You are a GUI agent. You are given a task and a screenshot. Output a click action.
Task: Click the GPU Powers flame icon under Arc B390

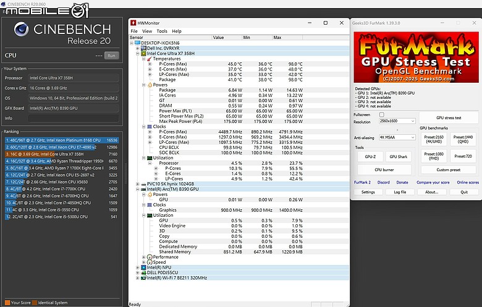pos(150,195)
